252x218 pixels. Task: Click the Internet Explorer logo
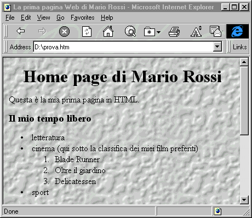click(237, 31)
